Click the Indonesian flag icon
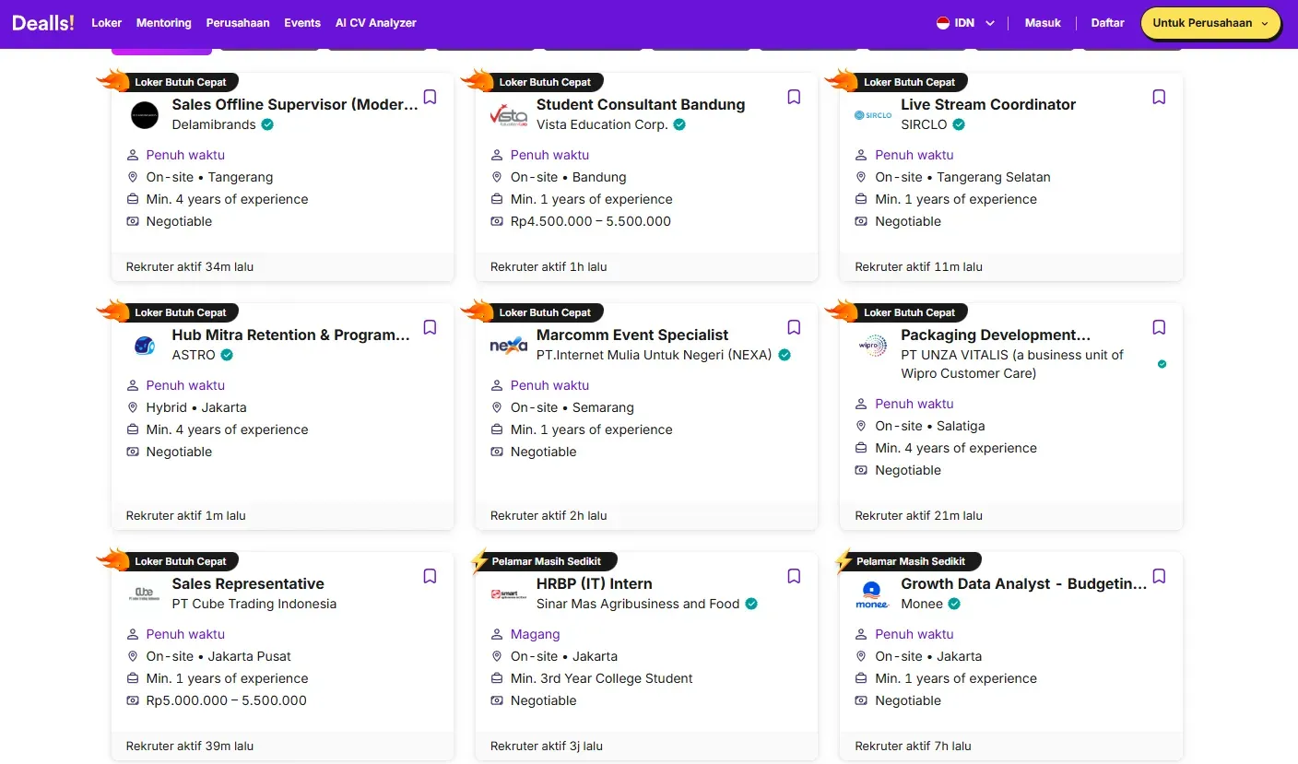This screenshot has height=764, width=1298. (943, 23)
